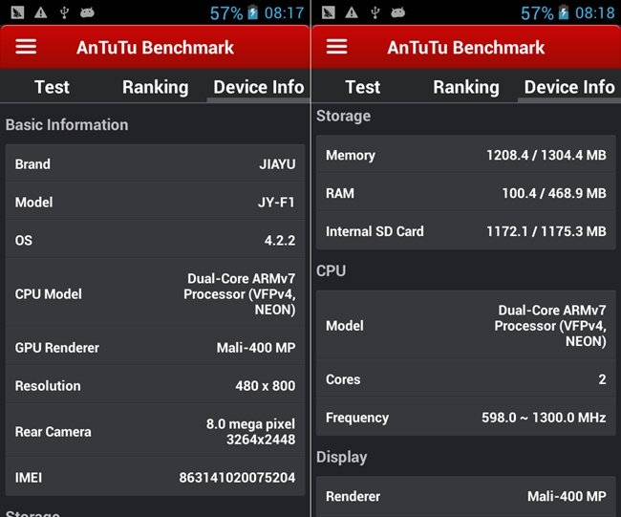
Task: Open the hamburger menu in the left screen
Action: pos(26,48)
